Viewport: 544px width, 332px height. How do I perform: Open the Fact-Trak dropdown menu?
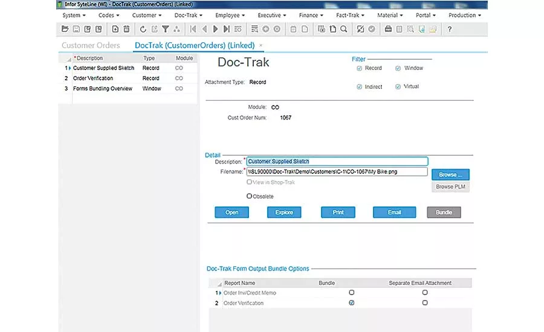(x=350, y=15)
